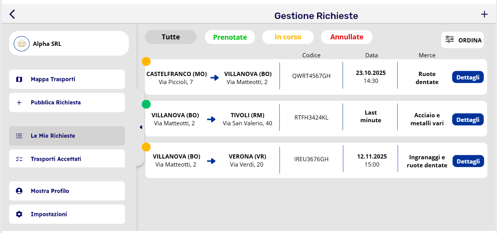This screenshot has height=233, width=497.
Task: Filter requests by Prenotate
Action: [230, 37]
